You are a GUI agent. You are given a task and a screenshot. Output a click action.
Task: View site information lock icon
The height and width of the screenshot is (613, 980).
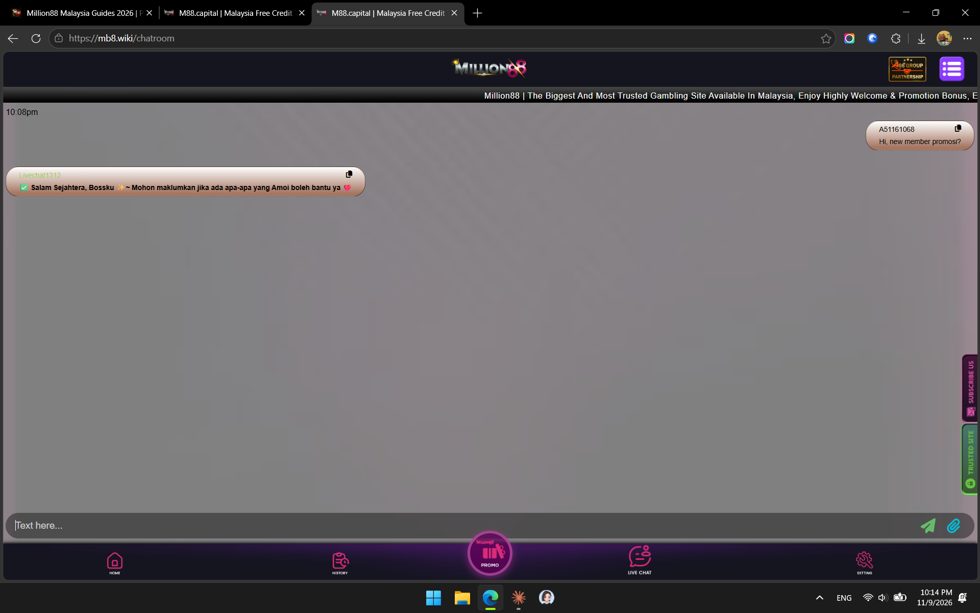(x=59, y=38)
